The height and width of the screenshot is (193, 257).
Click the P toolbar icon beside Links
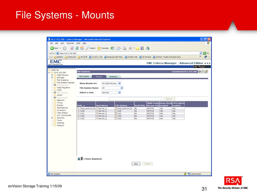tap(206, 57)
